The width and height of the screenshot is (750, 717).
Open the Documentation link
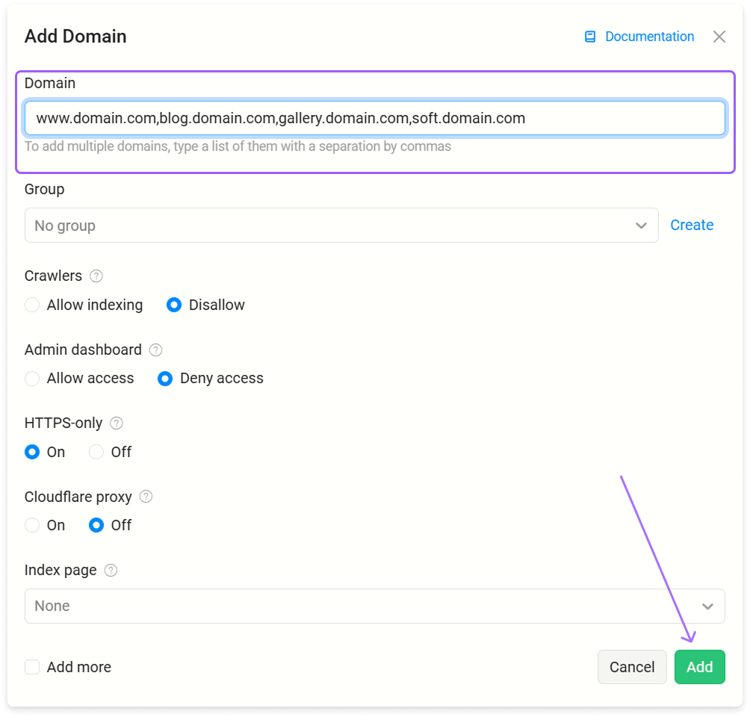(649, 37)
